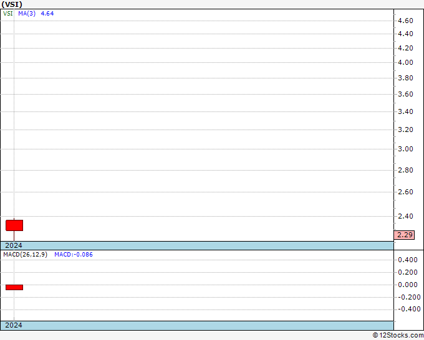Click the red MACD histogram bar
424x340 pixels.
[14, 287]
